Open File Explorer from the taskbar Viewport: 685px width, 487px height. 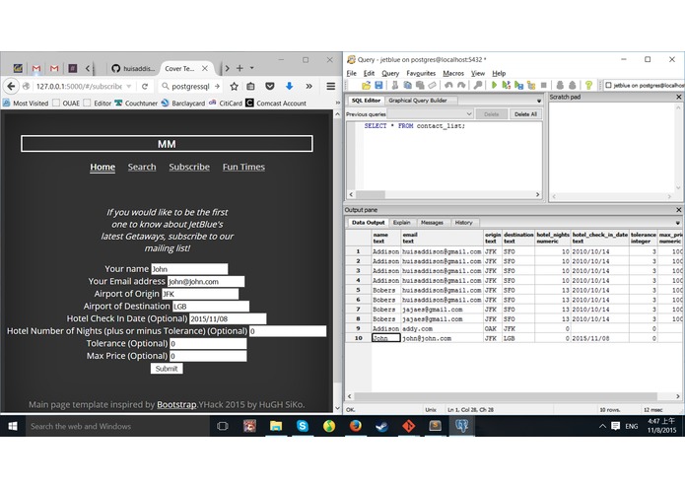276,426
